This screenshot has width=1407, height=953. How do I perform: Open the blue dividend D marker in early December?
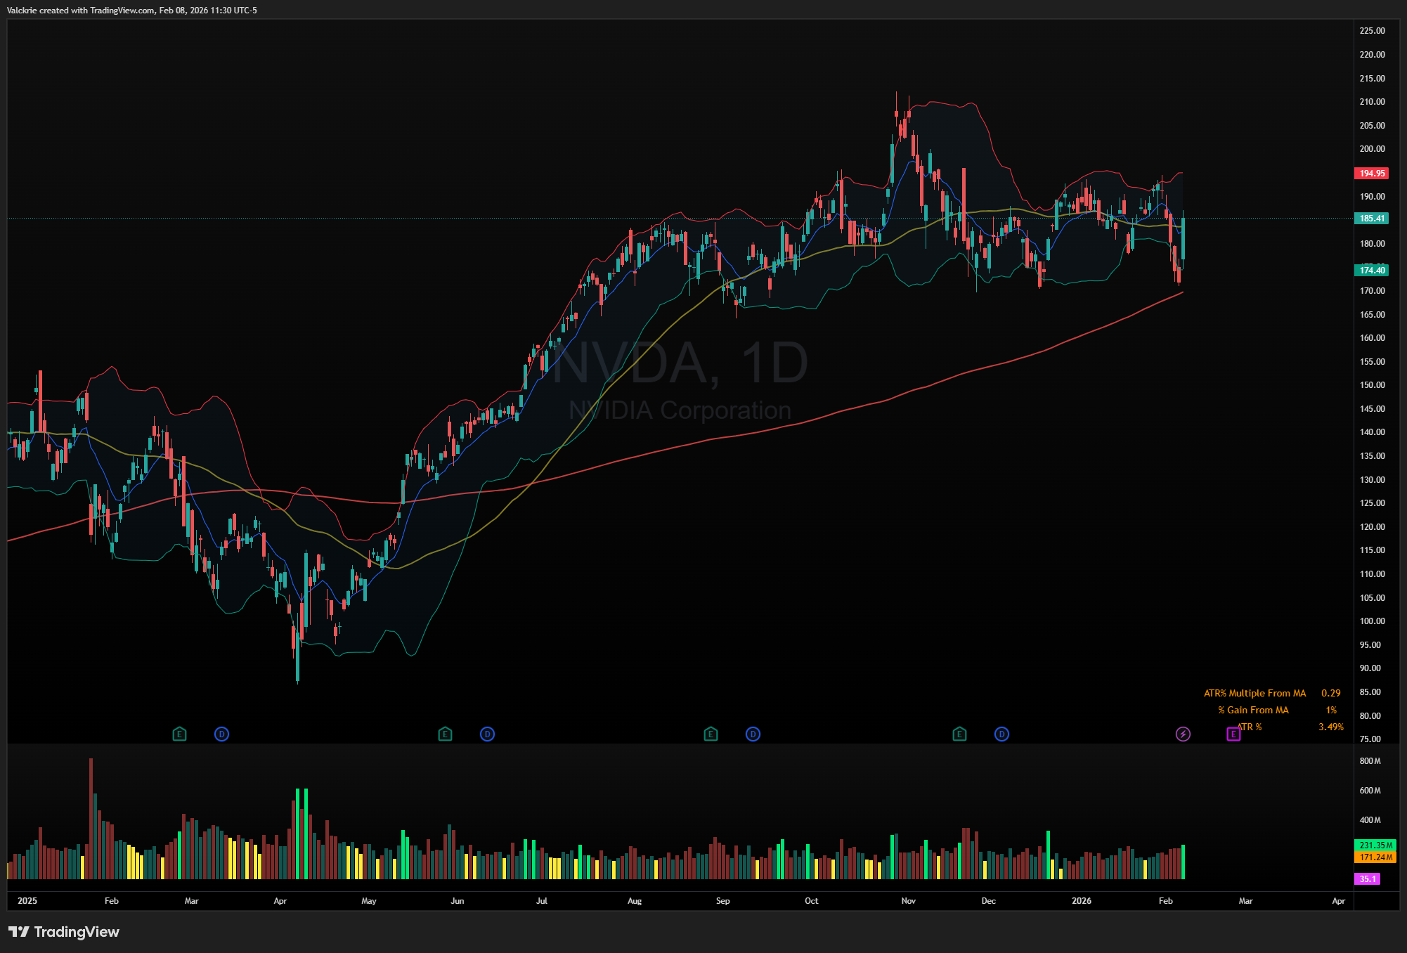pyautogui.click(x=1001, y=734)
